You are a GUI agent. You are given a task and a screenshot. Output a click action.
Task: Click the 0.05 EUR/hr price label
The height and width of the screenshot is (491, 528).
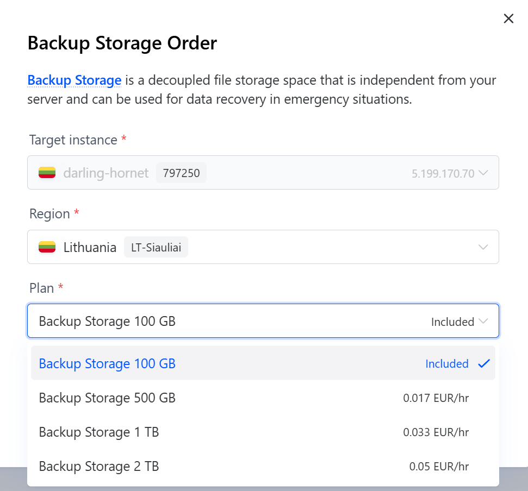click(x=439, y=467)
